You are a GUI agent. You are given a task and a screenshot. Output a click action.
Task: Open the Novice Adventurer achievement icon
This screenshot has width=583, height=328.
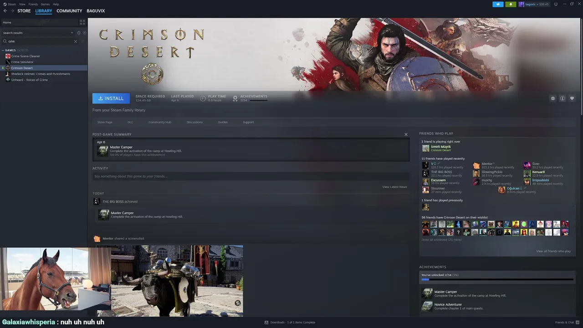point(427,306)
